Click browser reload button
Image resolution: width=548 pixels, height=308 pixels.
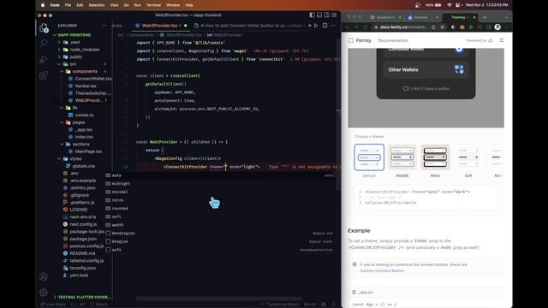(366, 27)
